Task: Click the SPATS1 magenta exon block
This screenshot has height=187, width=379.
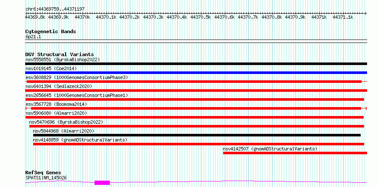Action: coord(102,183)
